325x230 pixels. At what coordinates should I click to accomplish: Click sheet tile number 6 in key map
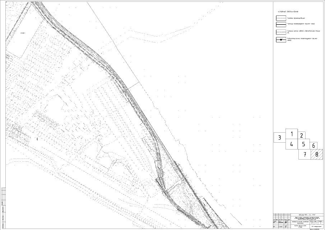pos(314,146)
